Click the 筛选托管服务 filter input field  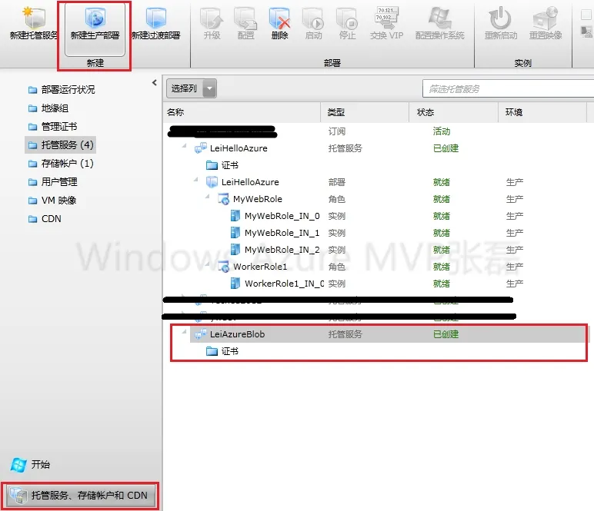pos(508,89)
